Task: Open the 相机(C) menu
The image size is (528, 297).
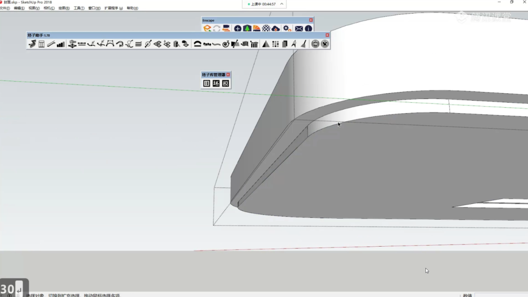Action: [49, 8]
